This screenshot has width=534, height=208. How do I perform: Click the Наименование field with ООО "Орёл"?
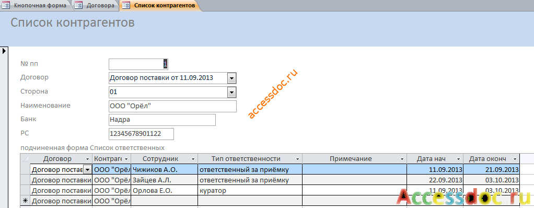pos(172,106)
